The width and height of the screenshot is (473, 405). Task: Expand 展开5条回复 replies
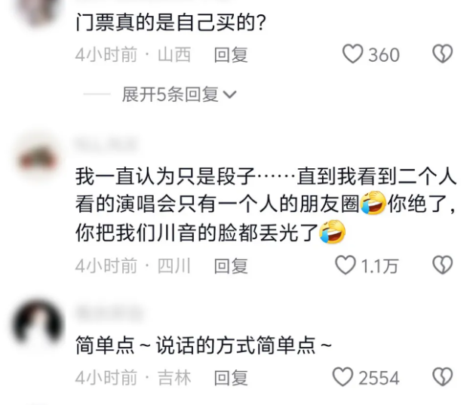[x=179, y=94]
